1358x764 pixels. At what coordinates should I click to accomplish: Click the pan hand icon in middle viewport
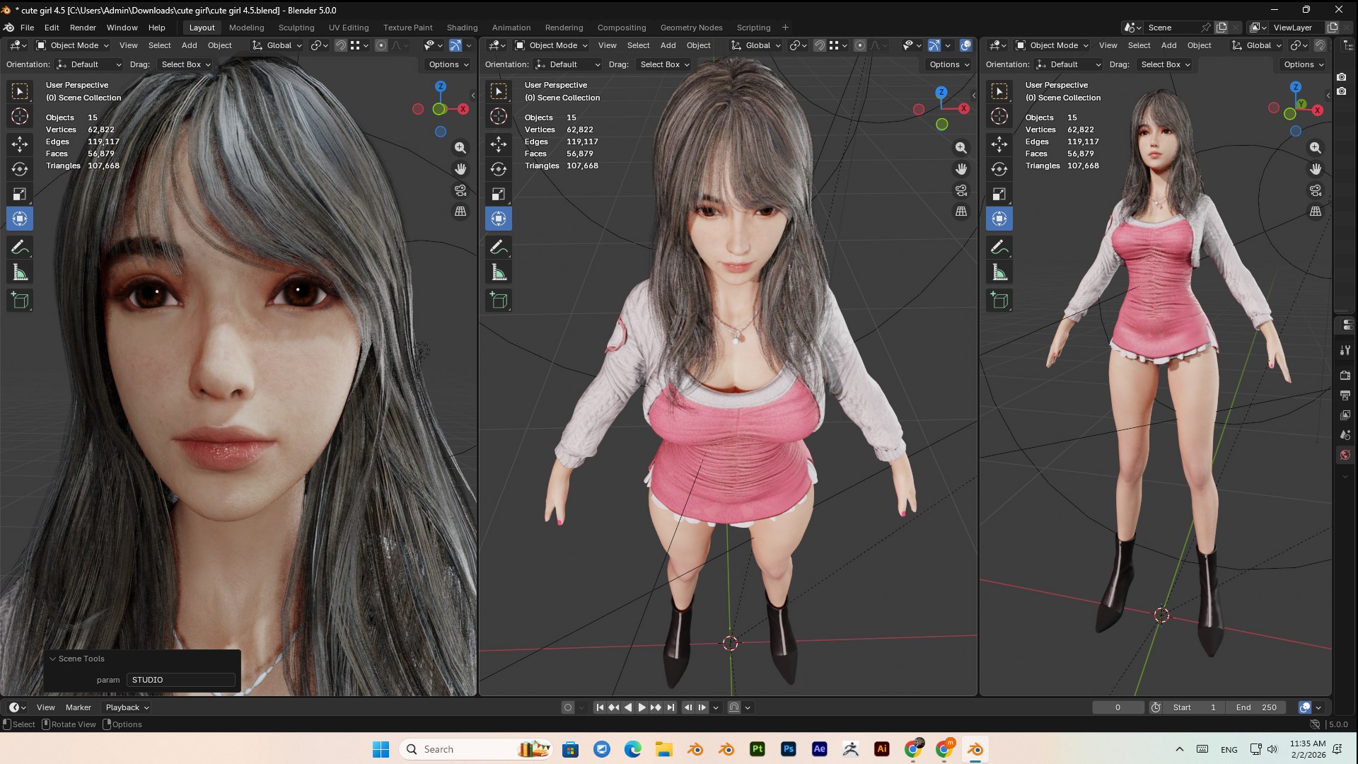(x=961, y=169)
